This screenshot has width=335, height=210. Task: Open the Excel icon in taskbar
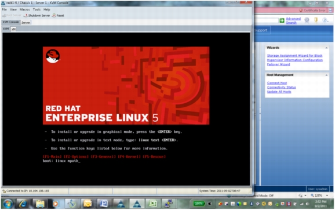click(153, 204)
